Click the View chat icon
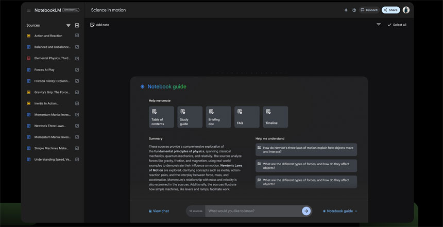Image resolution: width=443 pixels, height=227 pixels. tap(150, 211)
